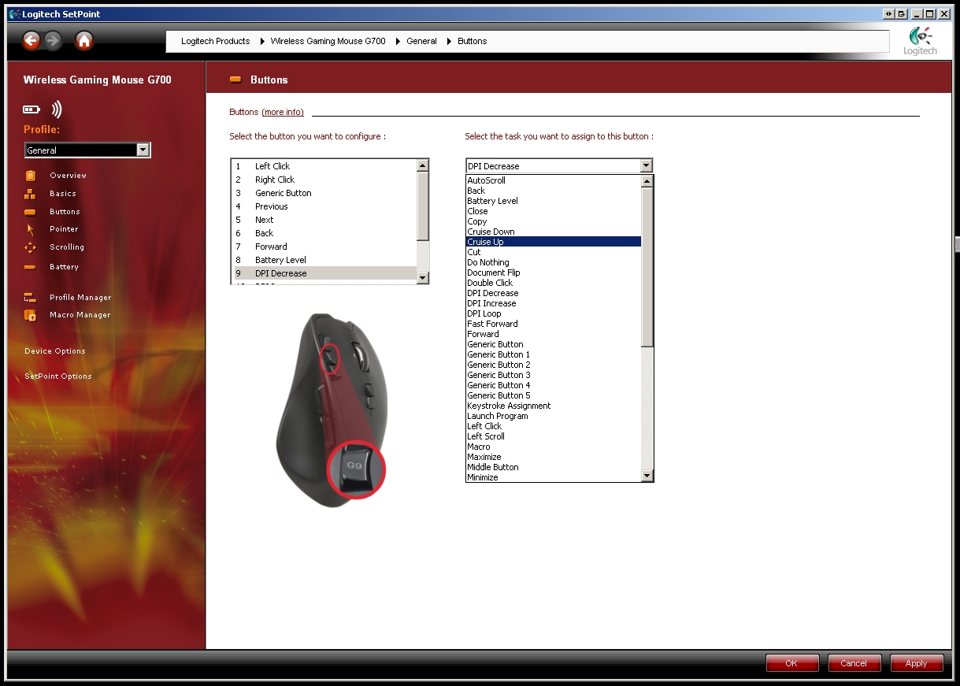
Task: Open the Macro Manager page
Action: point(80,315)
